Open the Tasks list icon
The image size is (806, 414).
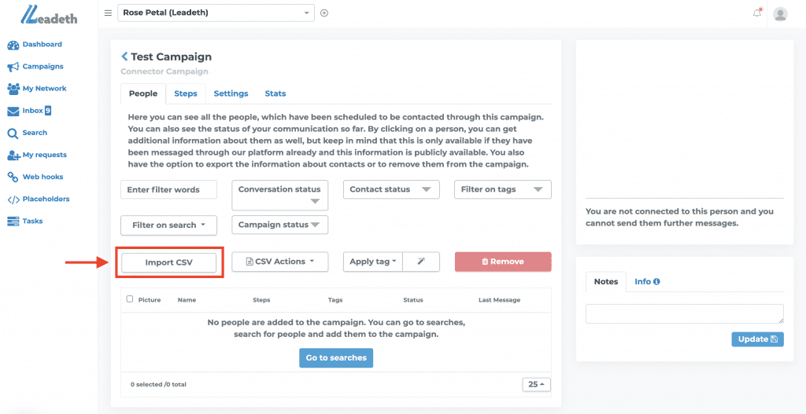pyautogui.click(x=13, y=222)
